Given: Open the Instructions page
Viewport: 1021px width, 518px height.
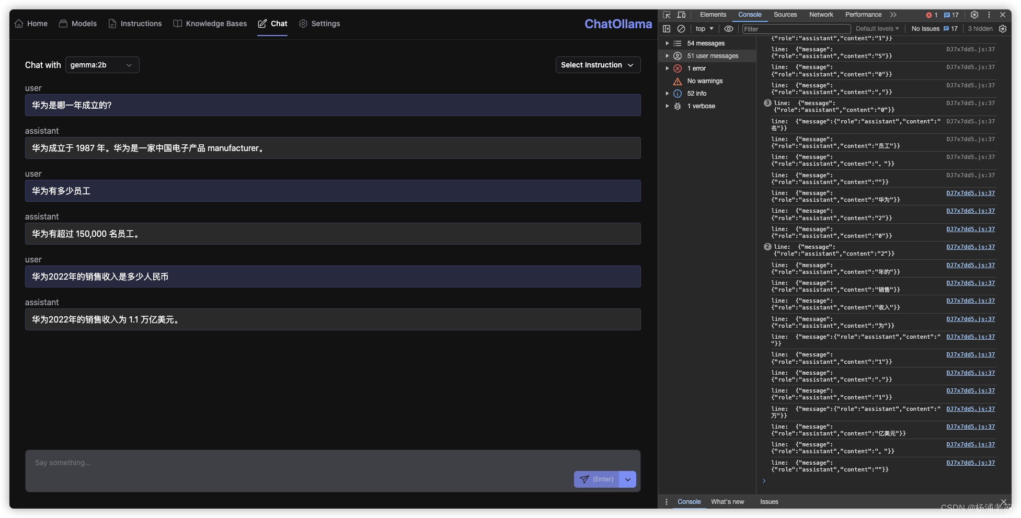Looking at the screenshot, I should pos(141,24).
